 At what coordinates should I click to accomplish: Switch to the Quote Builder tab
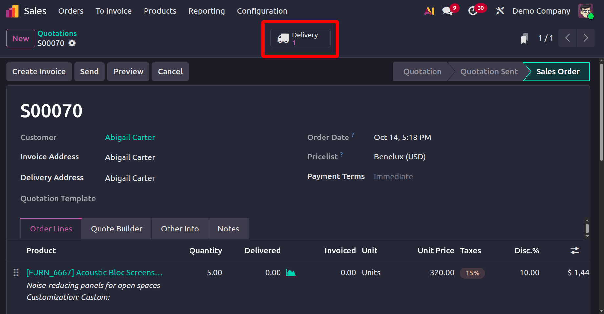[x=117, y=229]
